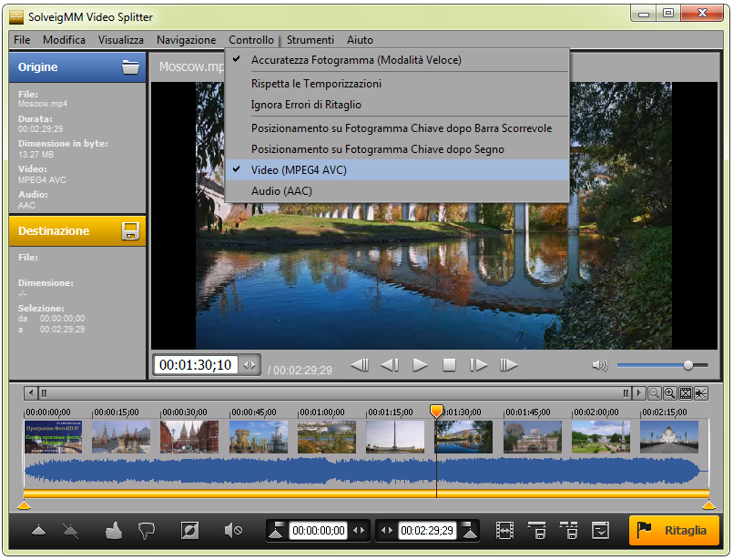
Task: Click the Destinazione panel header
Action: click(77, 231)
